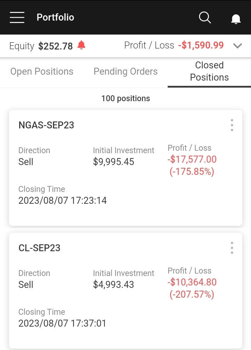Select the Closed Positions tab
Screen dimensions: 251x350
209,71
